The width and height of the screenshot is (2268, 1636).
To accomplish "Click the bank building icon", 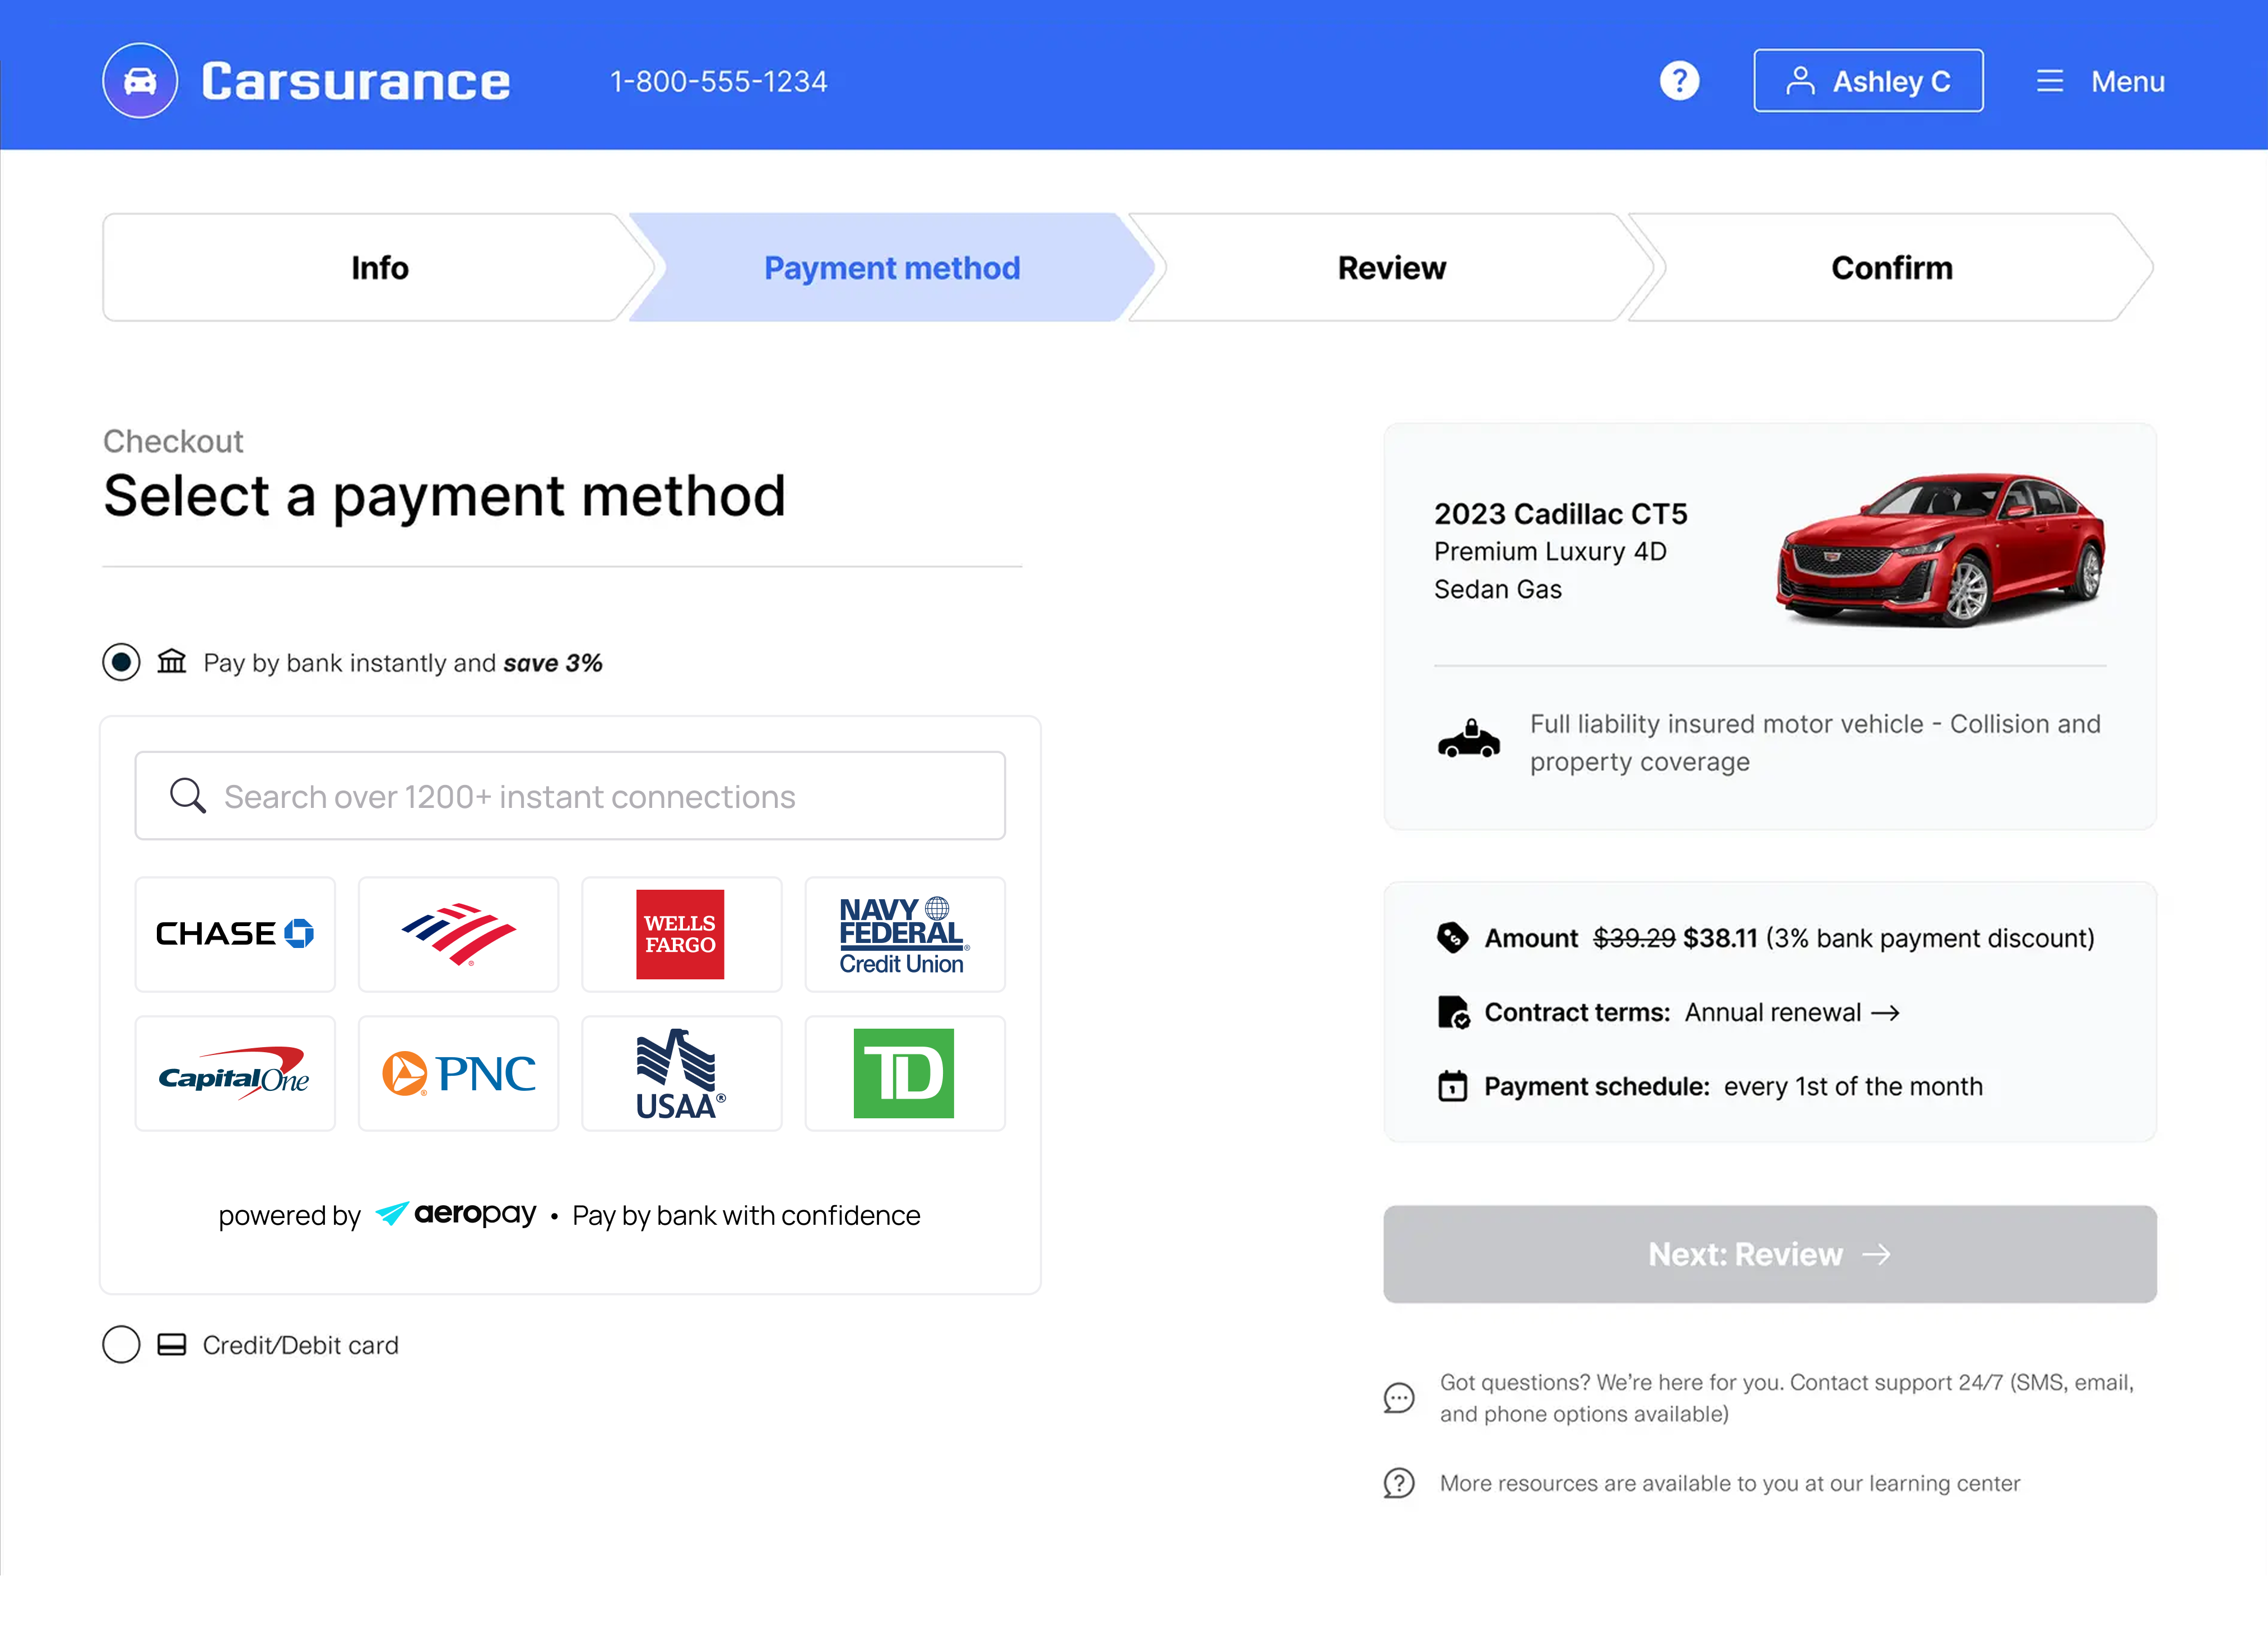I will tap(172, 662).
